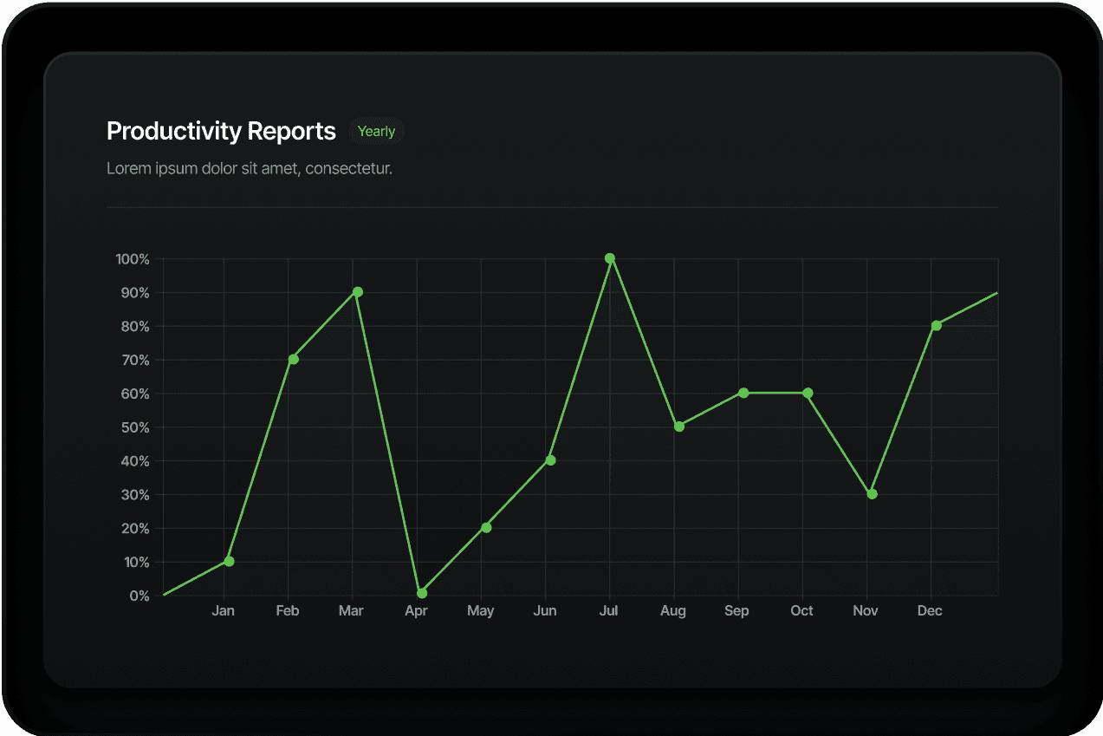Select the Dec data point at 80%
The image size is (1103, 736).
pyautogui.click(x=937, y=326)
